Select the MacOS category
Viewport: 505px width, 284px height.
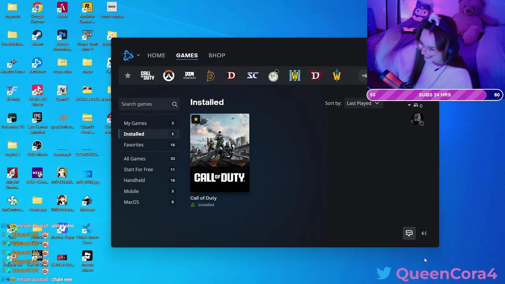pyautogui.click(x=149, y=202)
